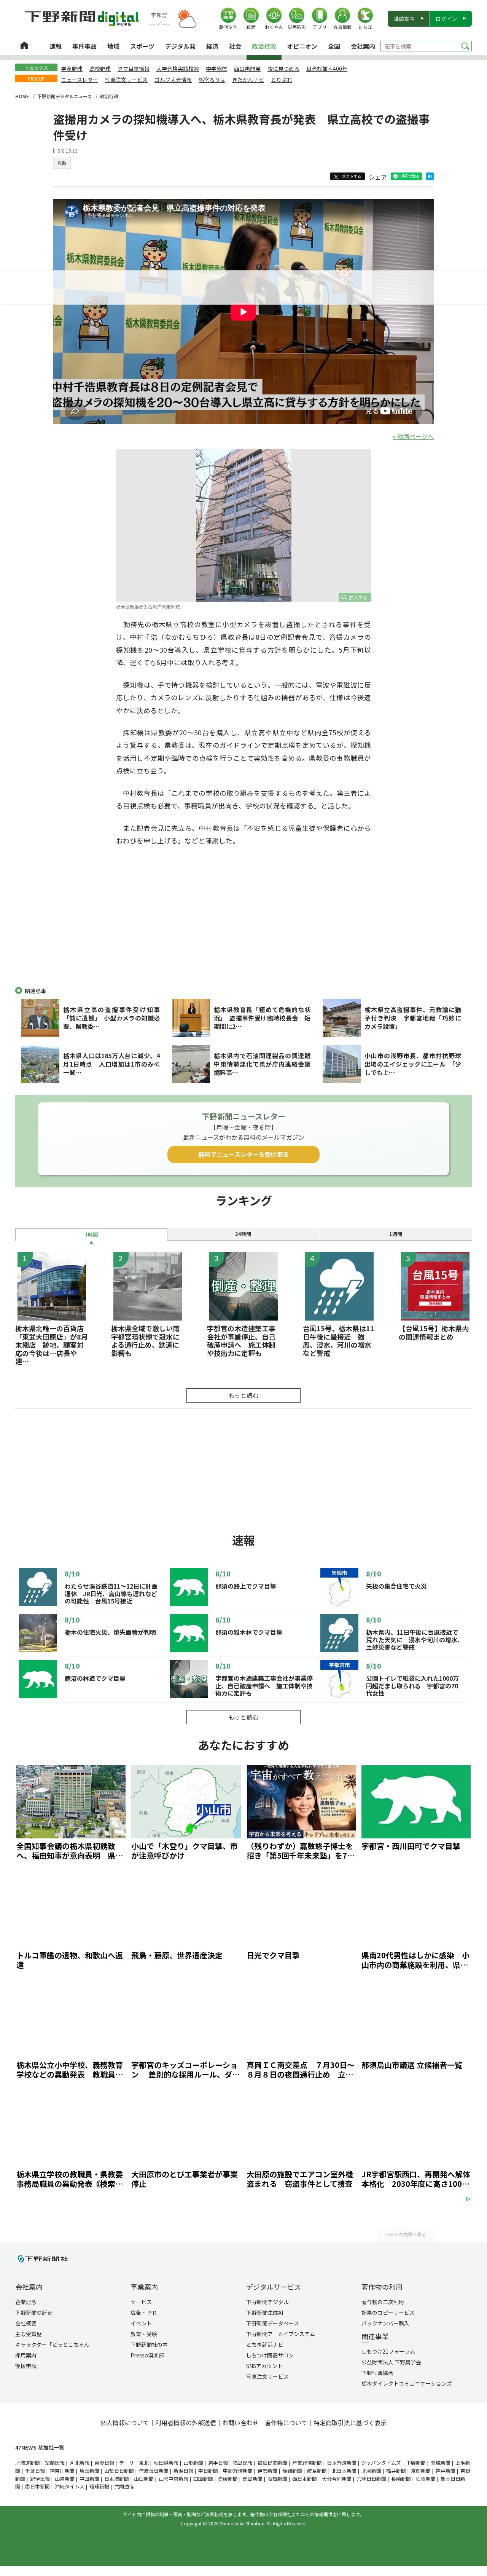Viewport: 487px width, 2576px height.
Task: Open the ニュースレター pickup link
Action: click(x=79, y=80)
